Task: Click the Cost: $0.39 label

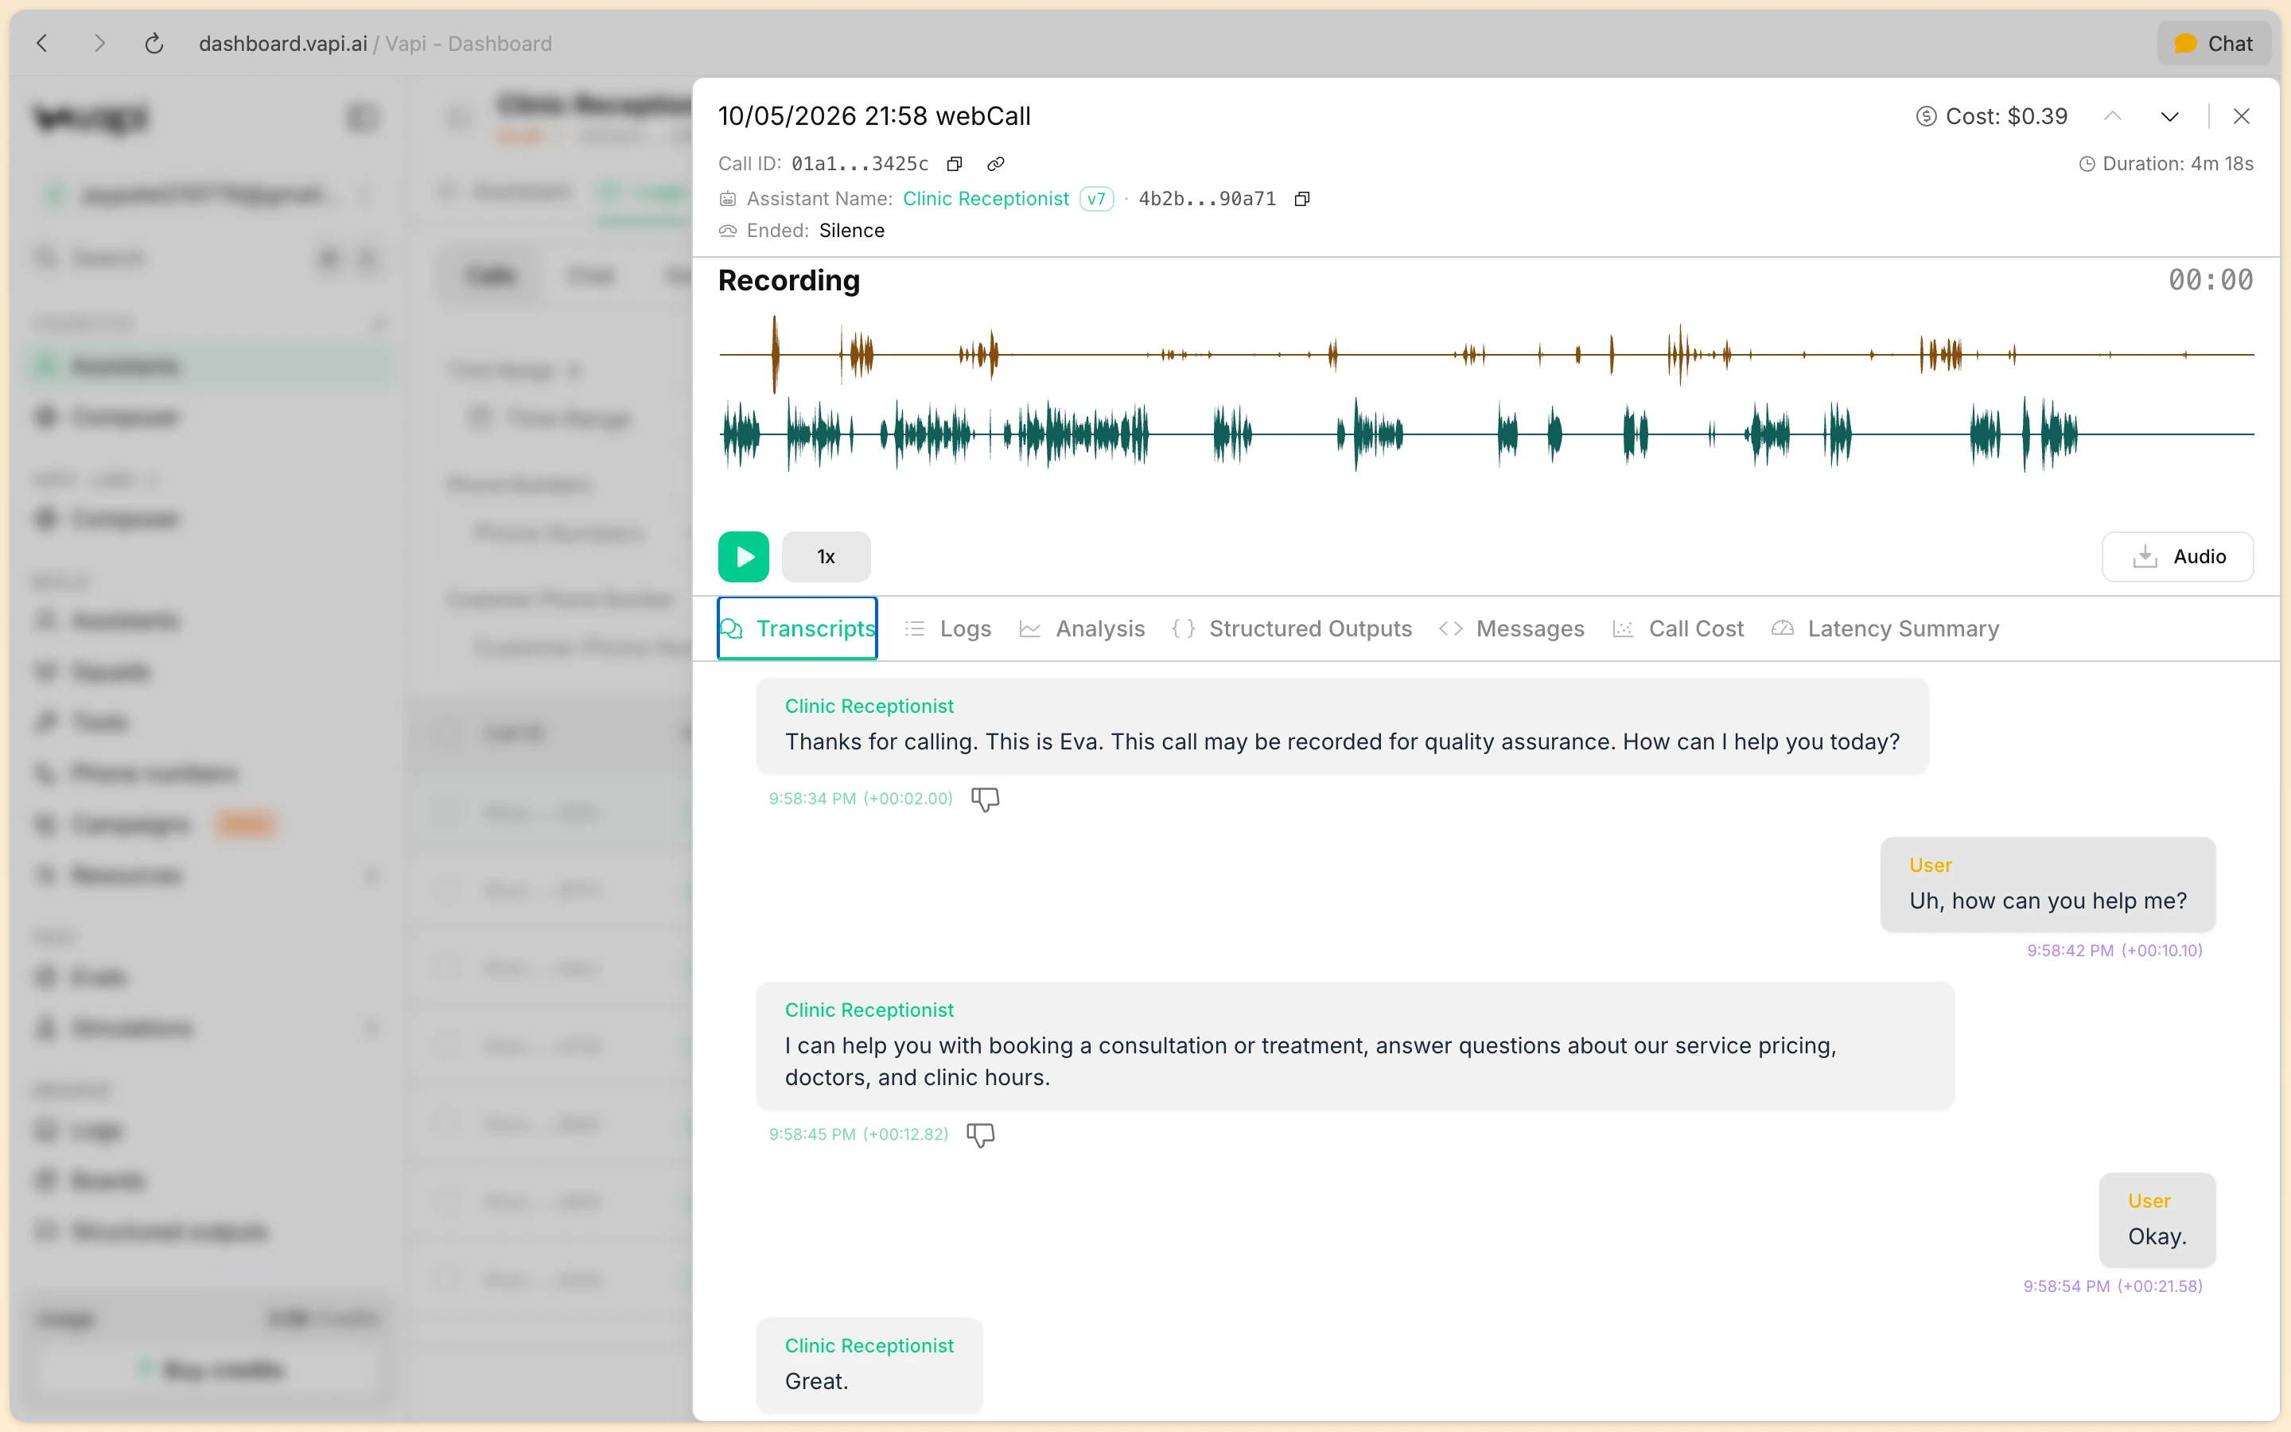Action: pos(1992,116)
